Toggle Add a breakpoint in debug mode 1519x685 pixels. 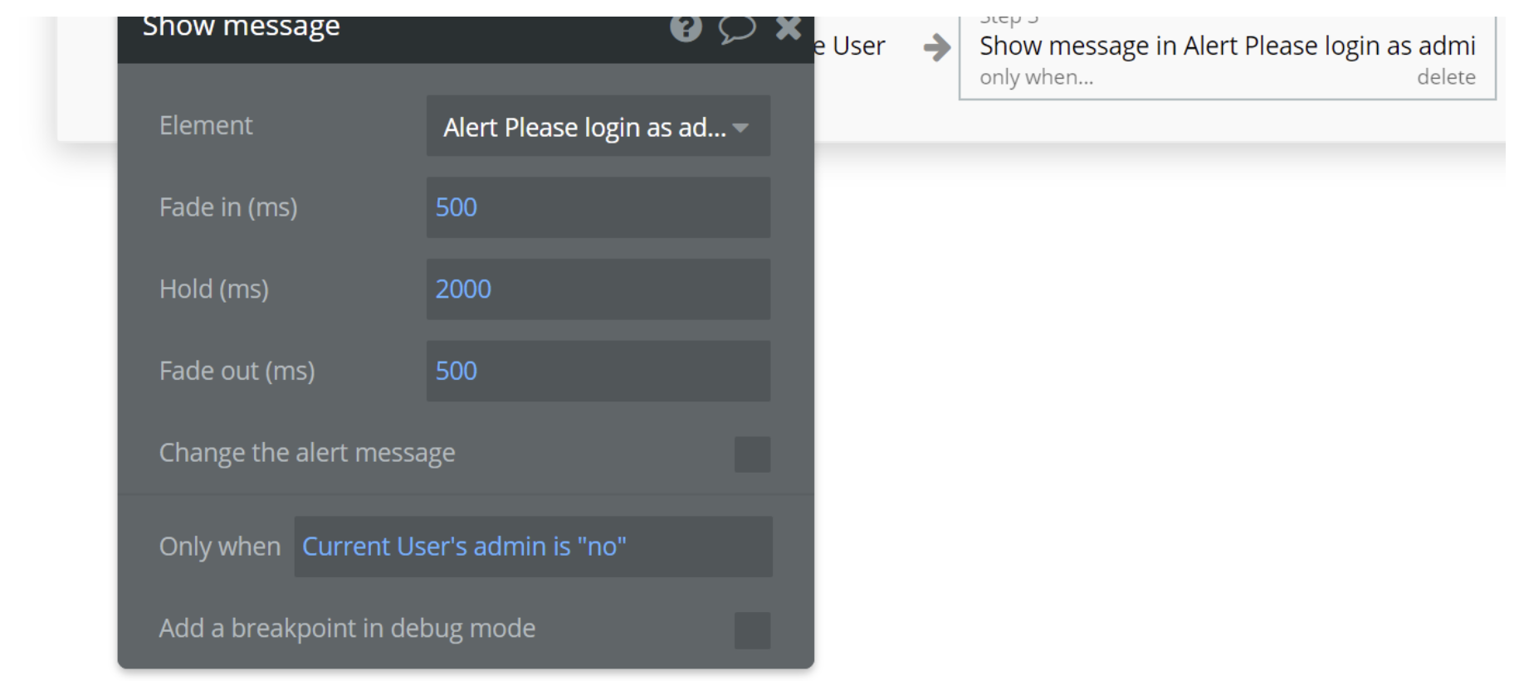(752, 630)
